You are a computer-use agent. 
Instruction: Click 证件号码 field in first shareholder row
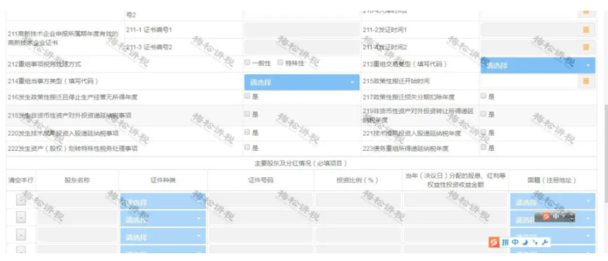click(x=261, y=200)
